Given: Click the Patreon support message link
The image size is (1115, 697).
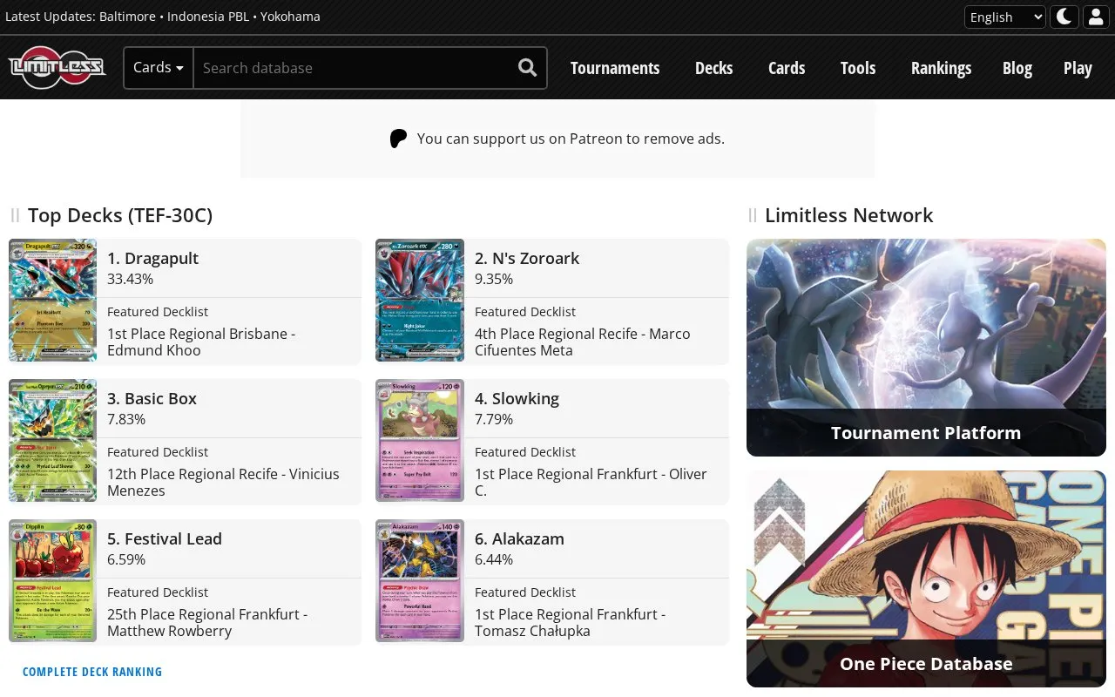Looking at the screenshot, I should [571, 139].
